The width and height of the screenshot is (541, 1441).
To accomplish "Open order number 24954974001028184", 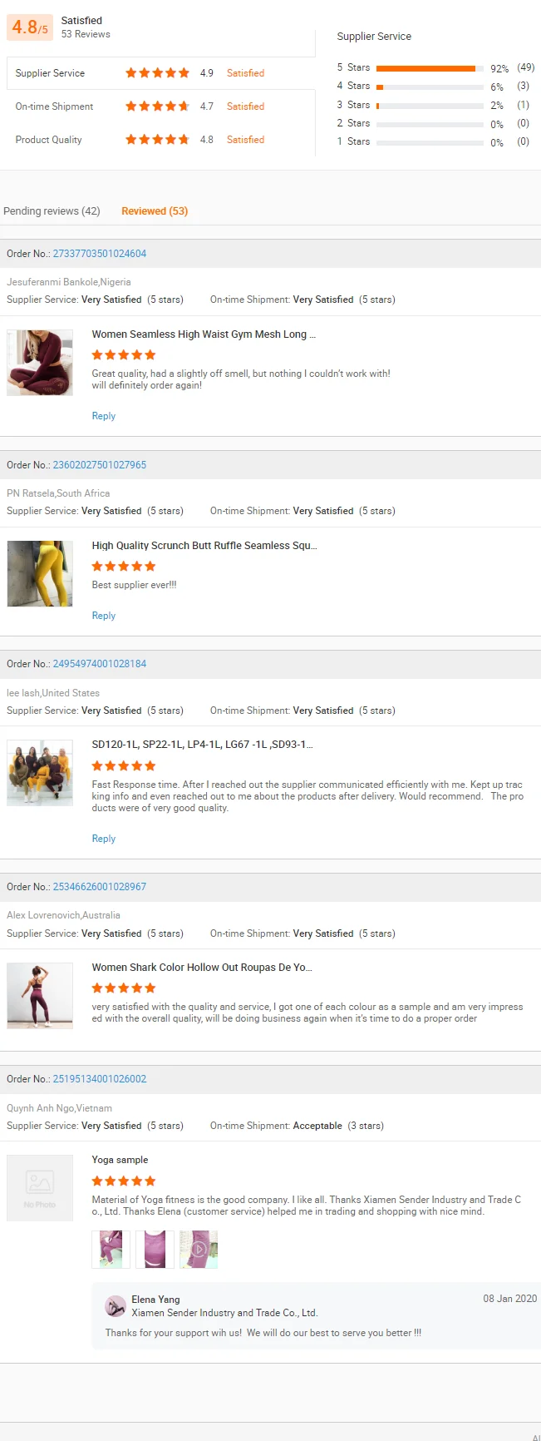I will (100, 664).
